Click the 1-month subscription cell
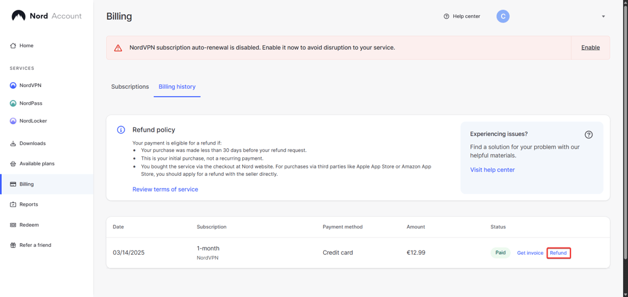Image resolution: width=628 pixels, height=297 pixels. tap(208, 248)
